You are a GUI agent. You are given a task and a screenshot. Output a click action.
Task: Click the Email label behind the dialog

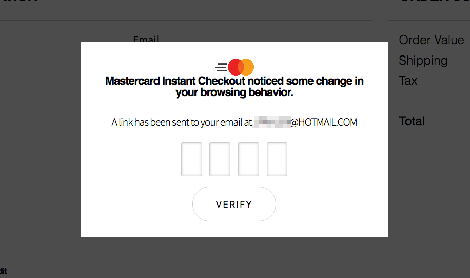pyautogui.click(x=146, y=39)
